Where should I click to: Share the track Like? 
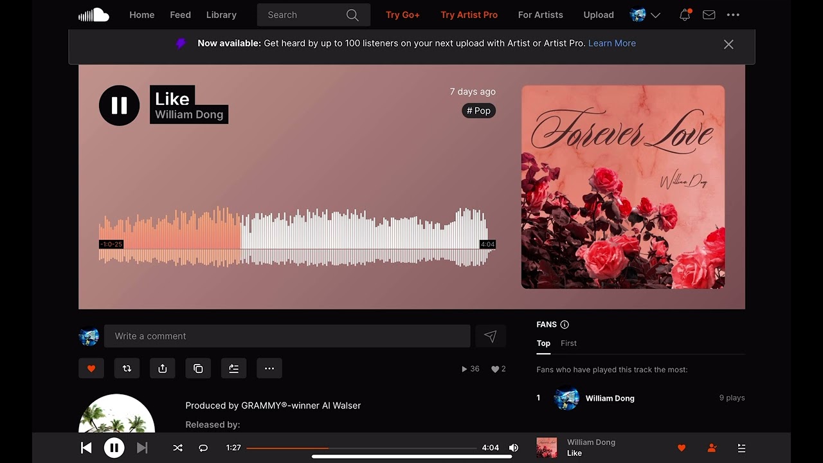pos(162,368)
